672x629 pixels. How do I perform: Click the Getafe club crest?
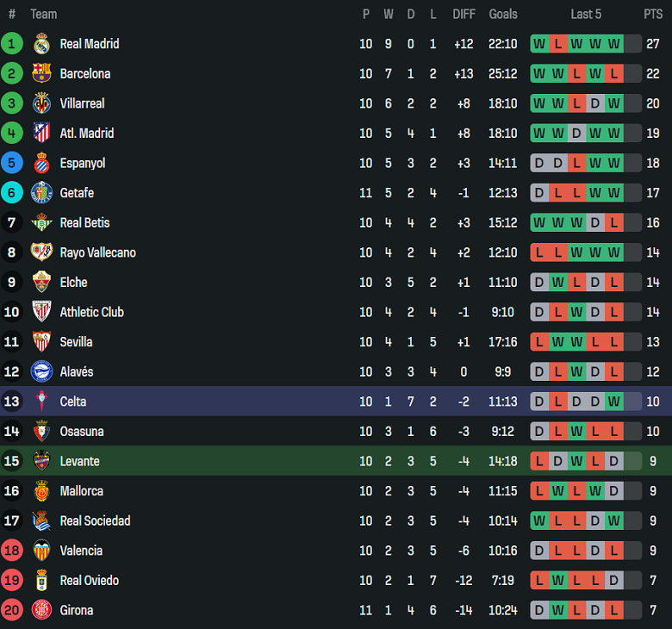tap(41, 193)
